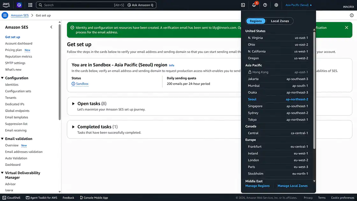Viewport: 357px width, 201px height.
Task: Click the sidebar vertical scrollbar
Action: tap(60, 72)
